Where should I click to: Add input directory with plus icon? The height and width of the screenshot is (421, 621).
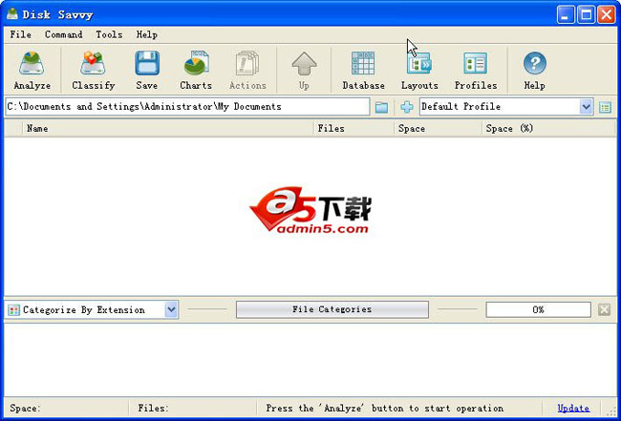coord(406,107)
